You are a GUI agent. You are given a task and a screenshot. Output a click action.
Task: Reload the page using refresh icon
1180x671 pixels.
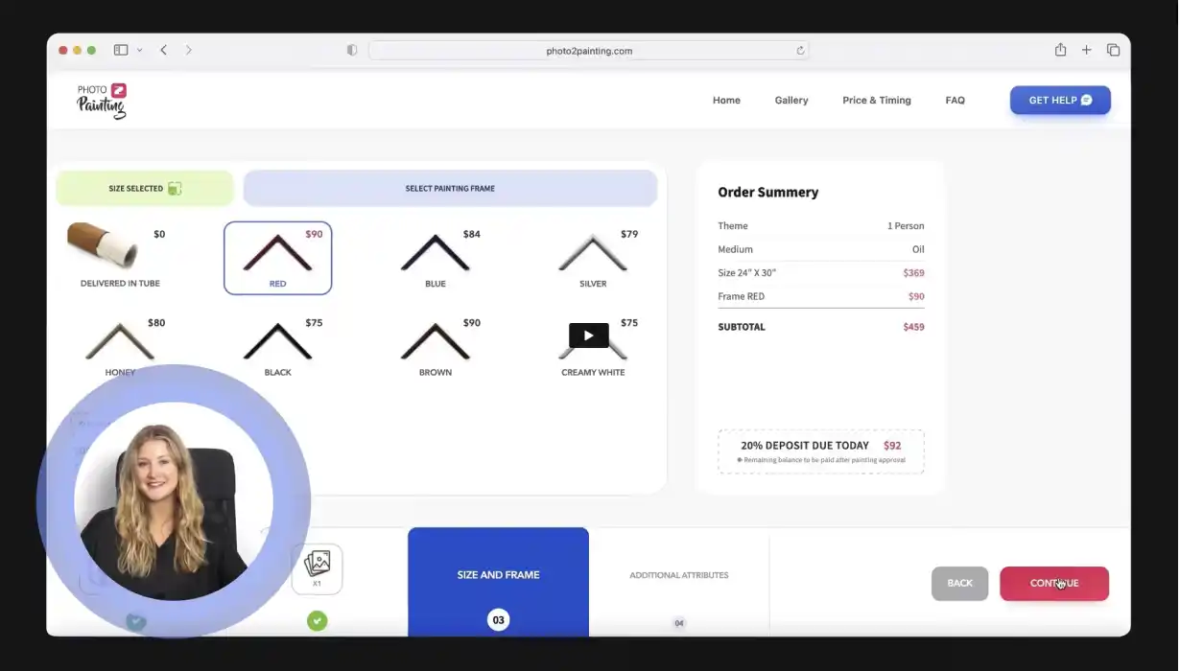800,51
